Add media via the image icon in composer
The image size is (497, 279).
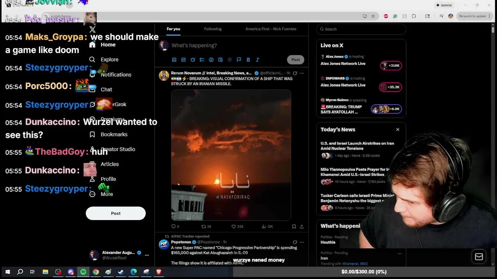(174, 60)
